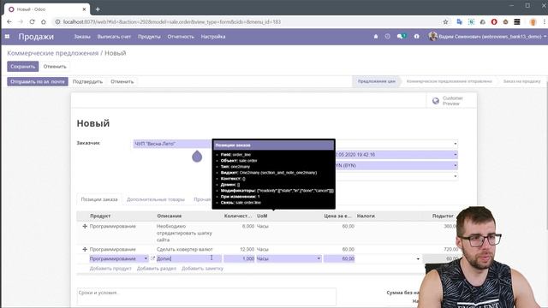Open the conversations chat icon

coord(402,36)
